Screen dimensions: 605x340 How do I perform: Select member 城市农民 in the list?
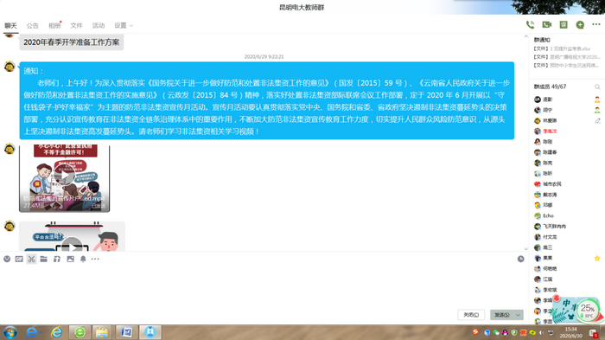(547, 184)
